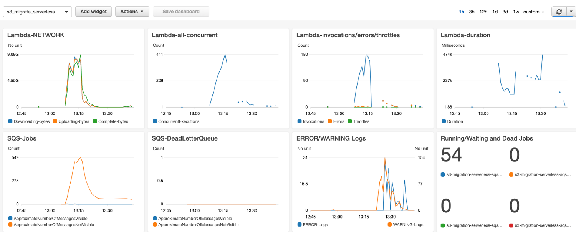Screen dimensions: 576x232
Task: Click the refresh dashboard icon
Action: pos(559,12)
